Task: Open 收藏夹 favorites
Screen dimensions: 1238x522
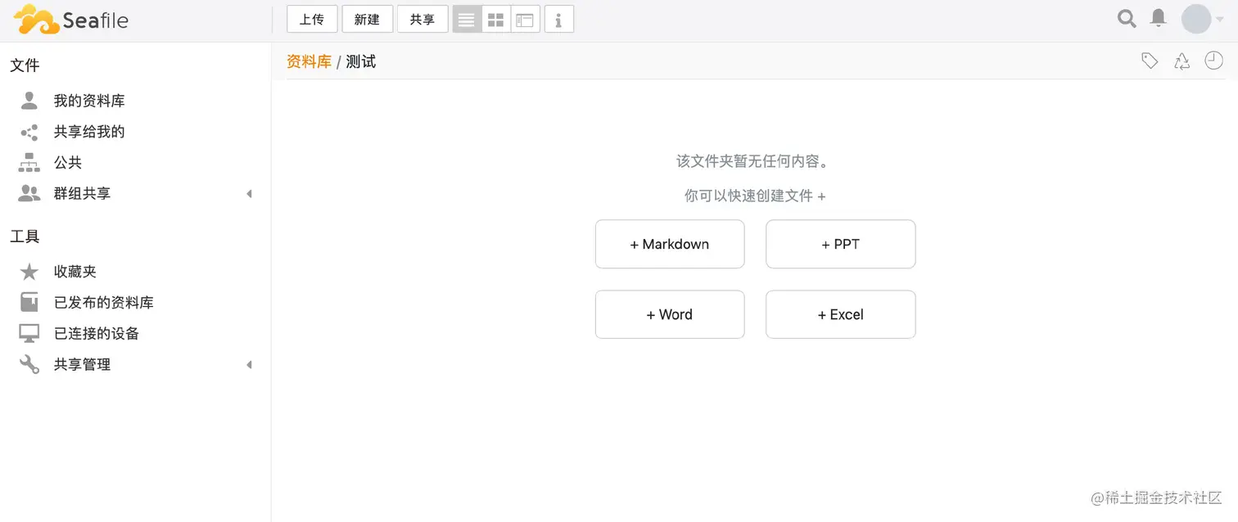Action: [75, 272]
